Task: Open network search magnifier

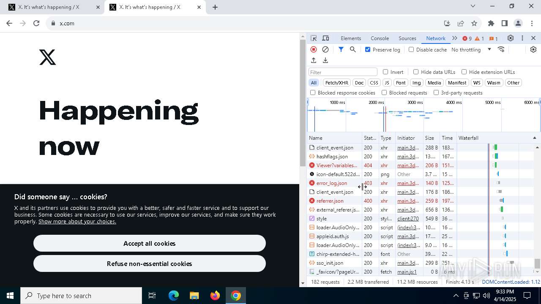Action: [353, 49]
